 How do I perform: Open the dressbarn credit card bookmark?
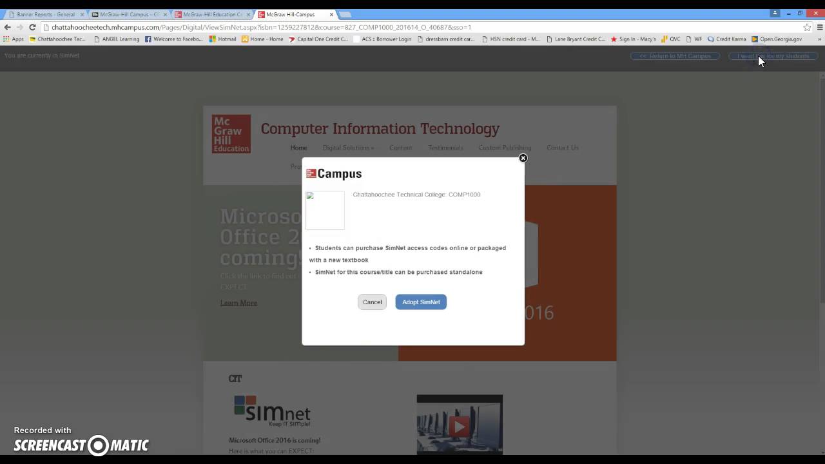pos(445,39)
